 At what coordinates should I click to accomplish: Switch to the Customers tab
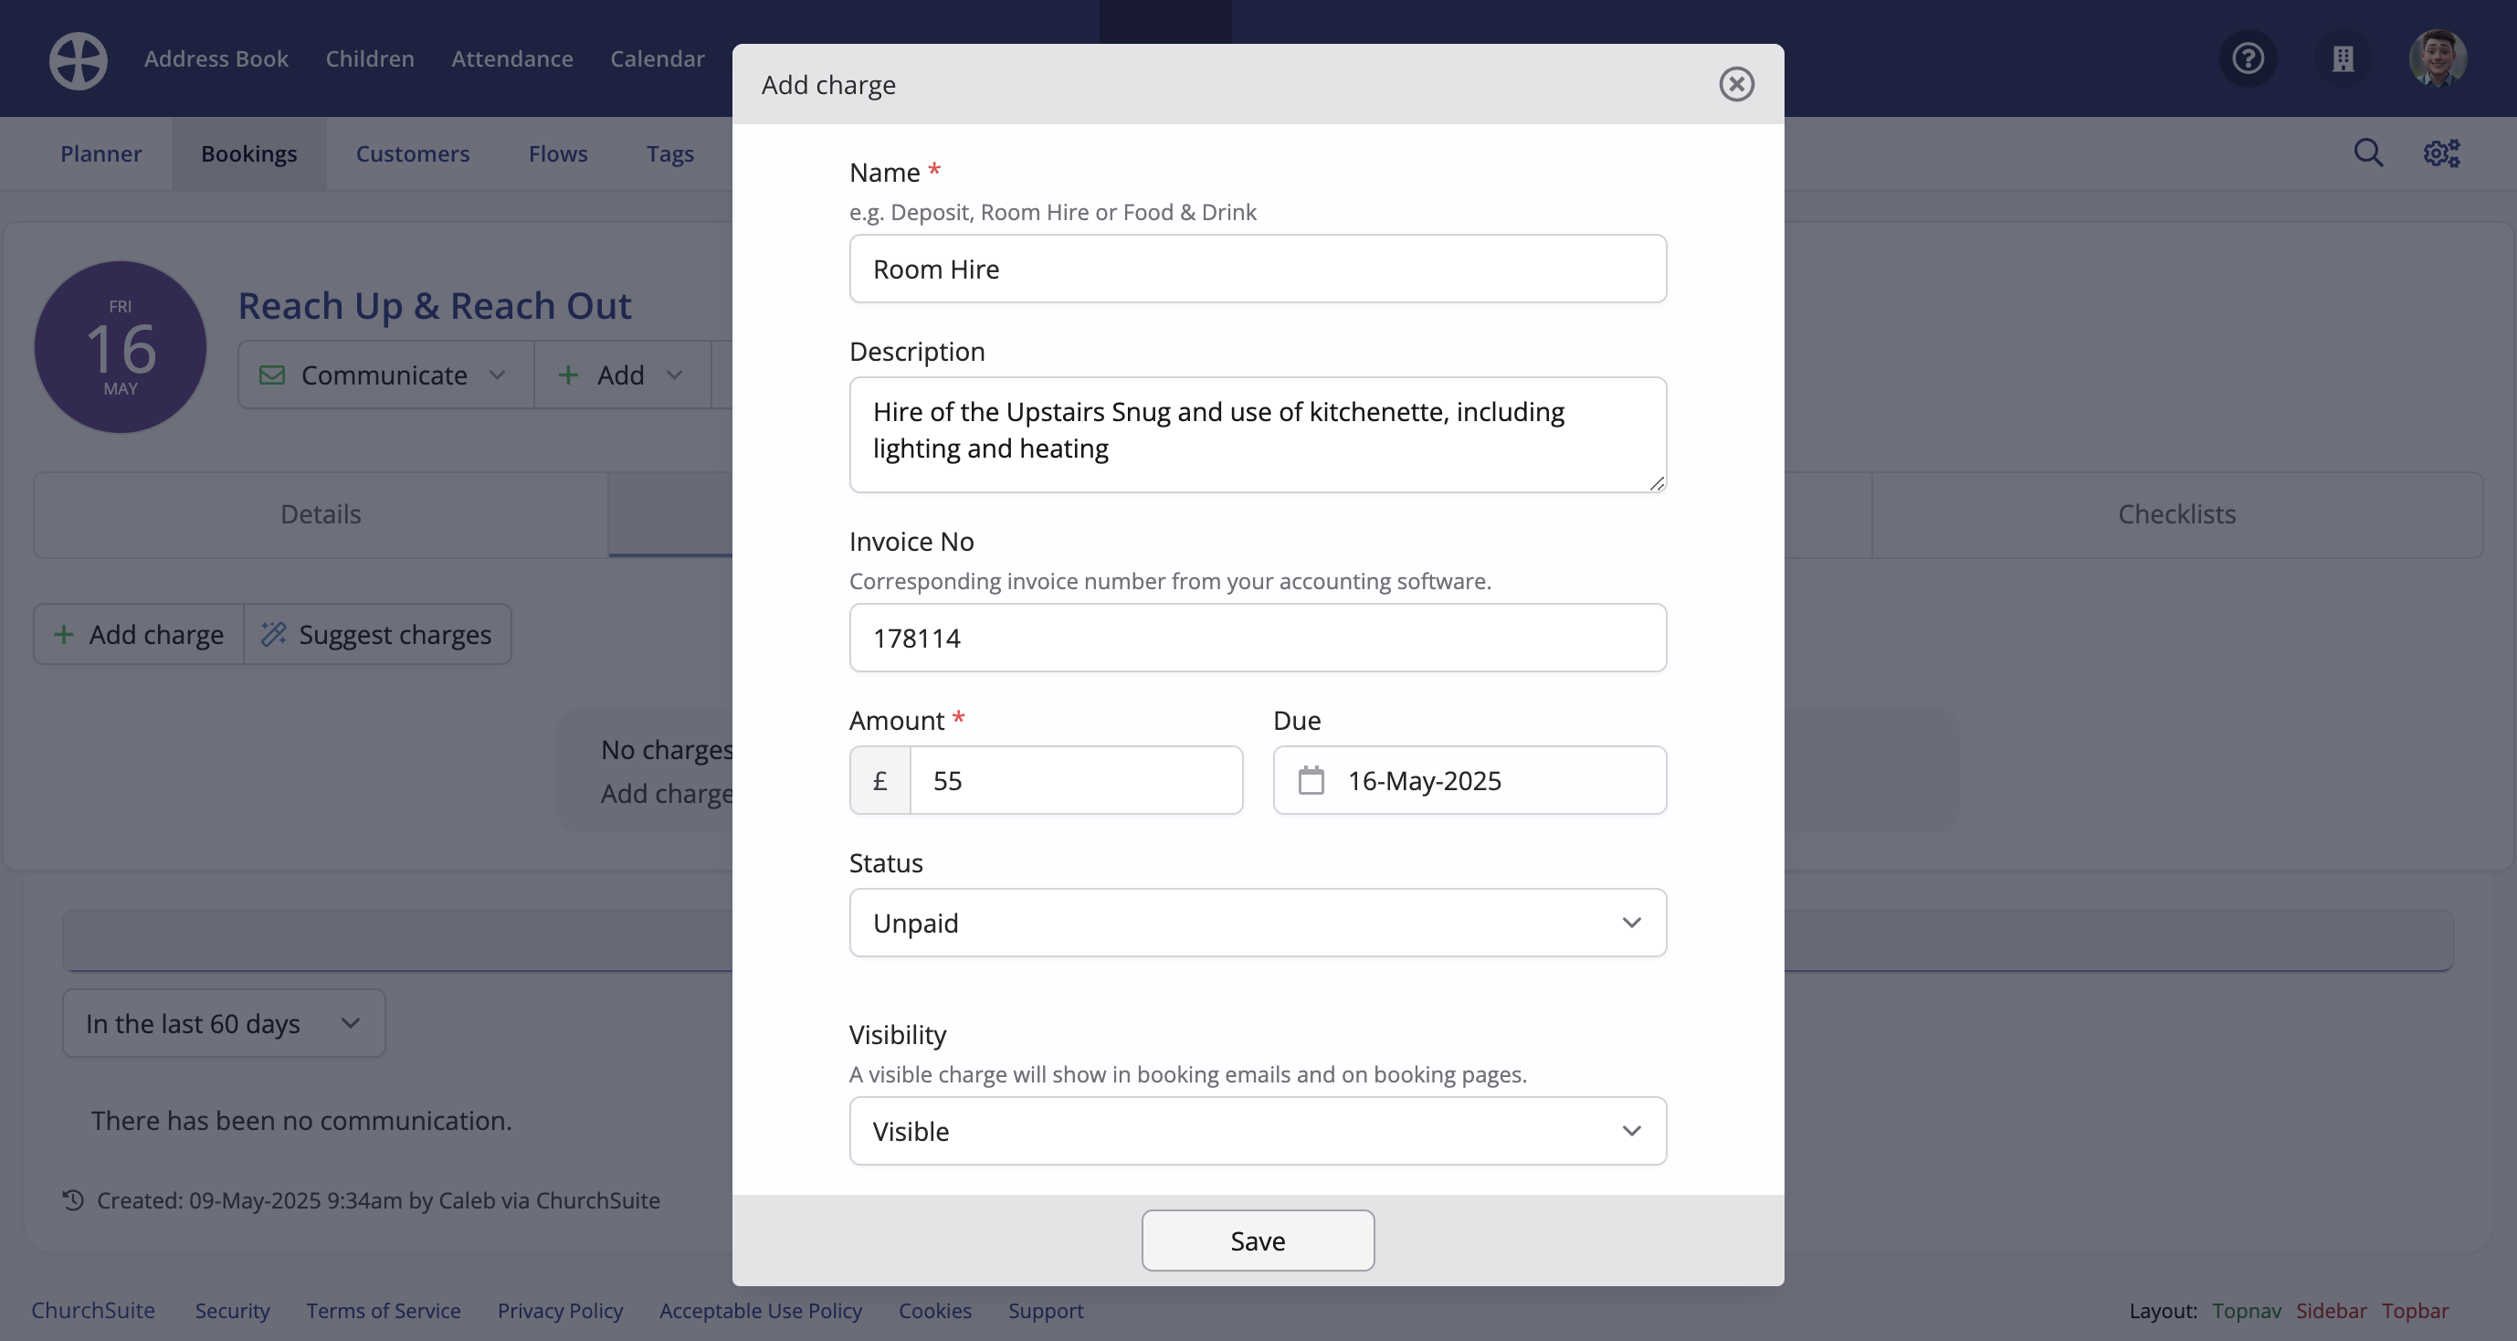pyautogui.click(x=412, y=153)
